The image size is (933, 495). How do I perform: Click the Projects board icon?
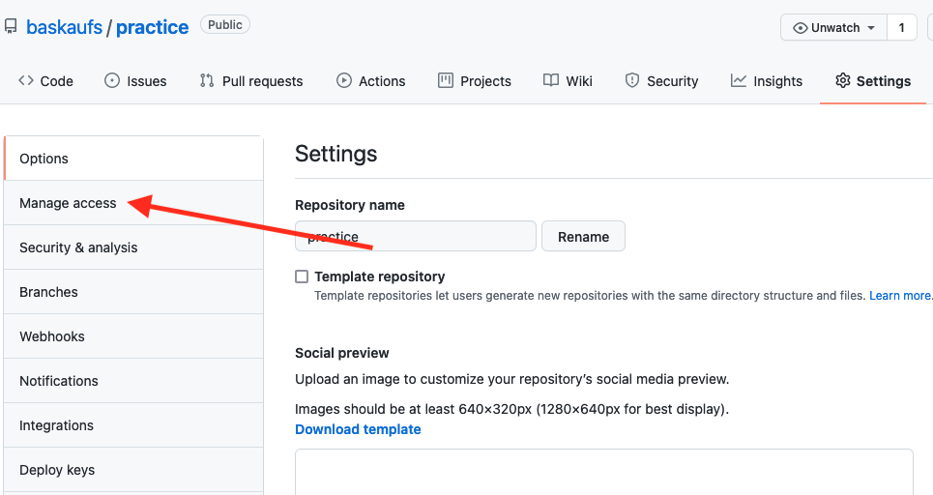point(446,80)
